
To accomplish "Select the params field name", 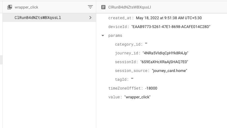I will tap(115, 35).
